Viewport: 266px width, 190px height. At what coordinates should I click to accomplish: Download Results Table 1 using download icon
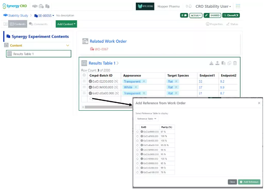click(211, 63)
